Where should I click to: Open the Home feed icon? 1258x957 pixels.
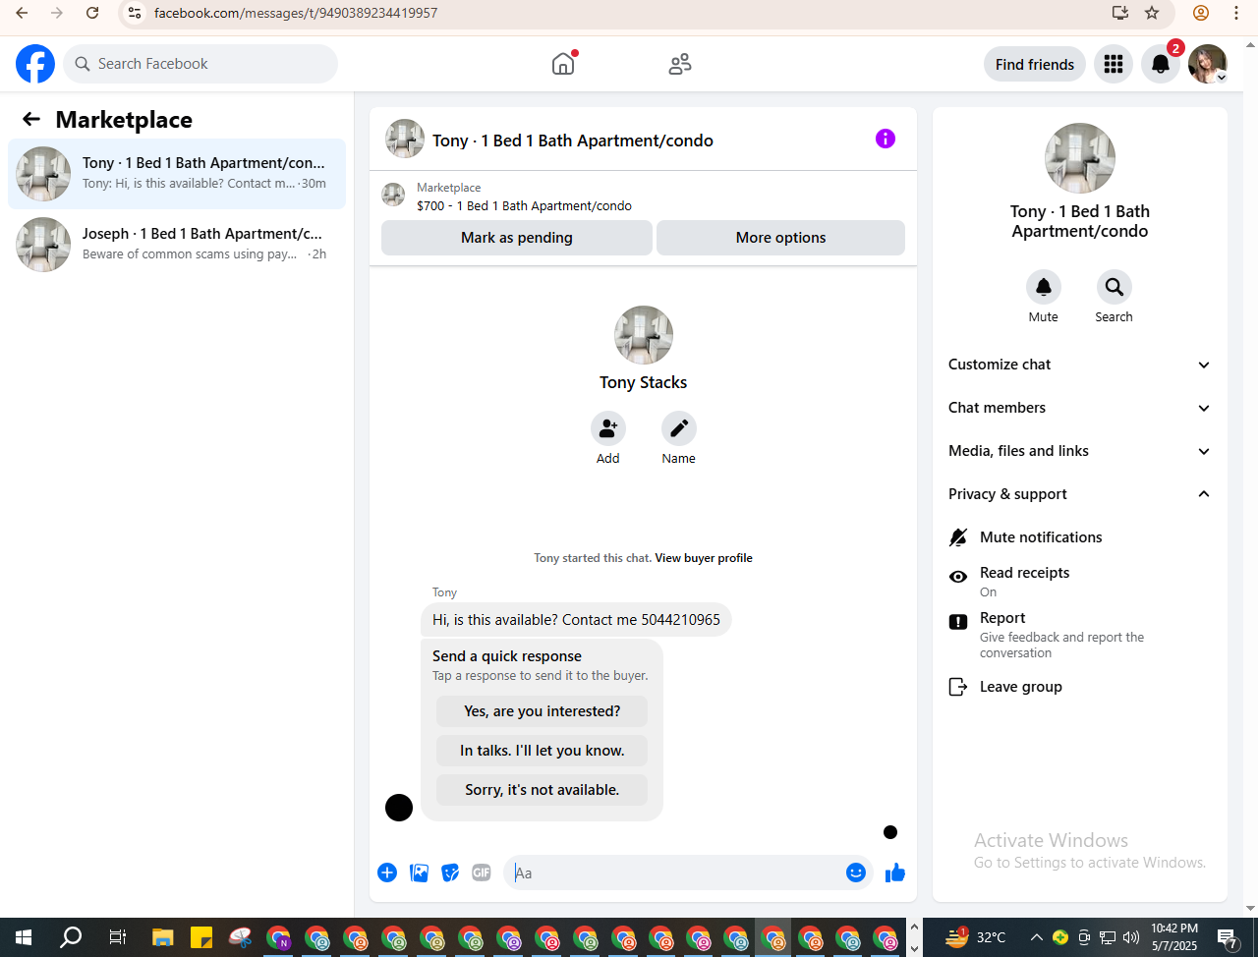pyautogui.click(x=563, y=64)
